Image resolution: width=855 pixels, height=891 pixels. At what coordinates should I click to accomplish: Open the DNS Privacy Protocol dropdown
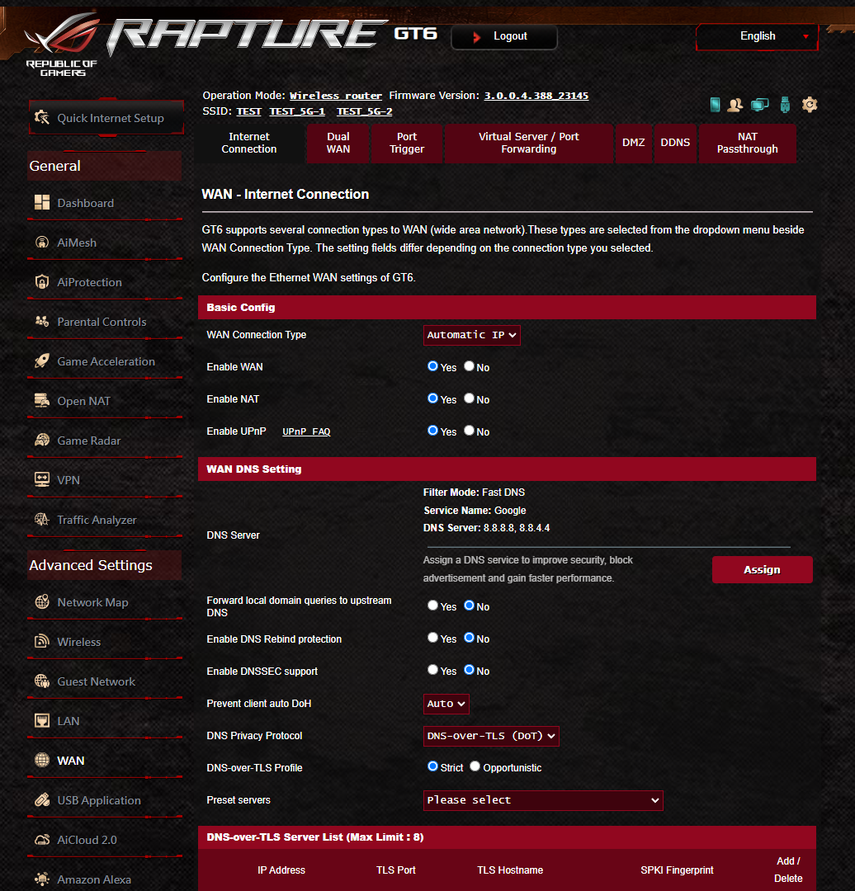click(491, 736)
